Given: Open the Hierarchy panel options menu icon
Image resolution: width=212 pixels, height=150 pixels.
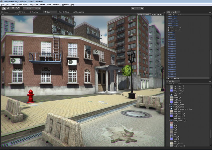Looking at the screenshot, I should [210, 12].
